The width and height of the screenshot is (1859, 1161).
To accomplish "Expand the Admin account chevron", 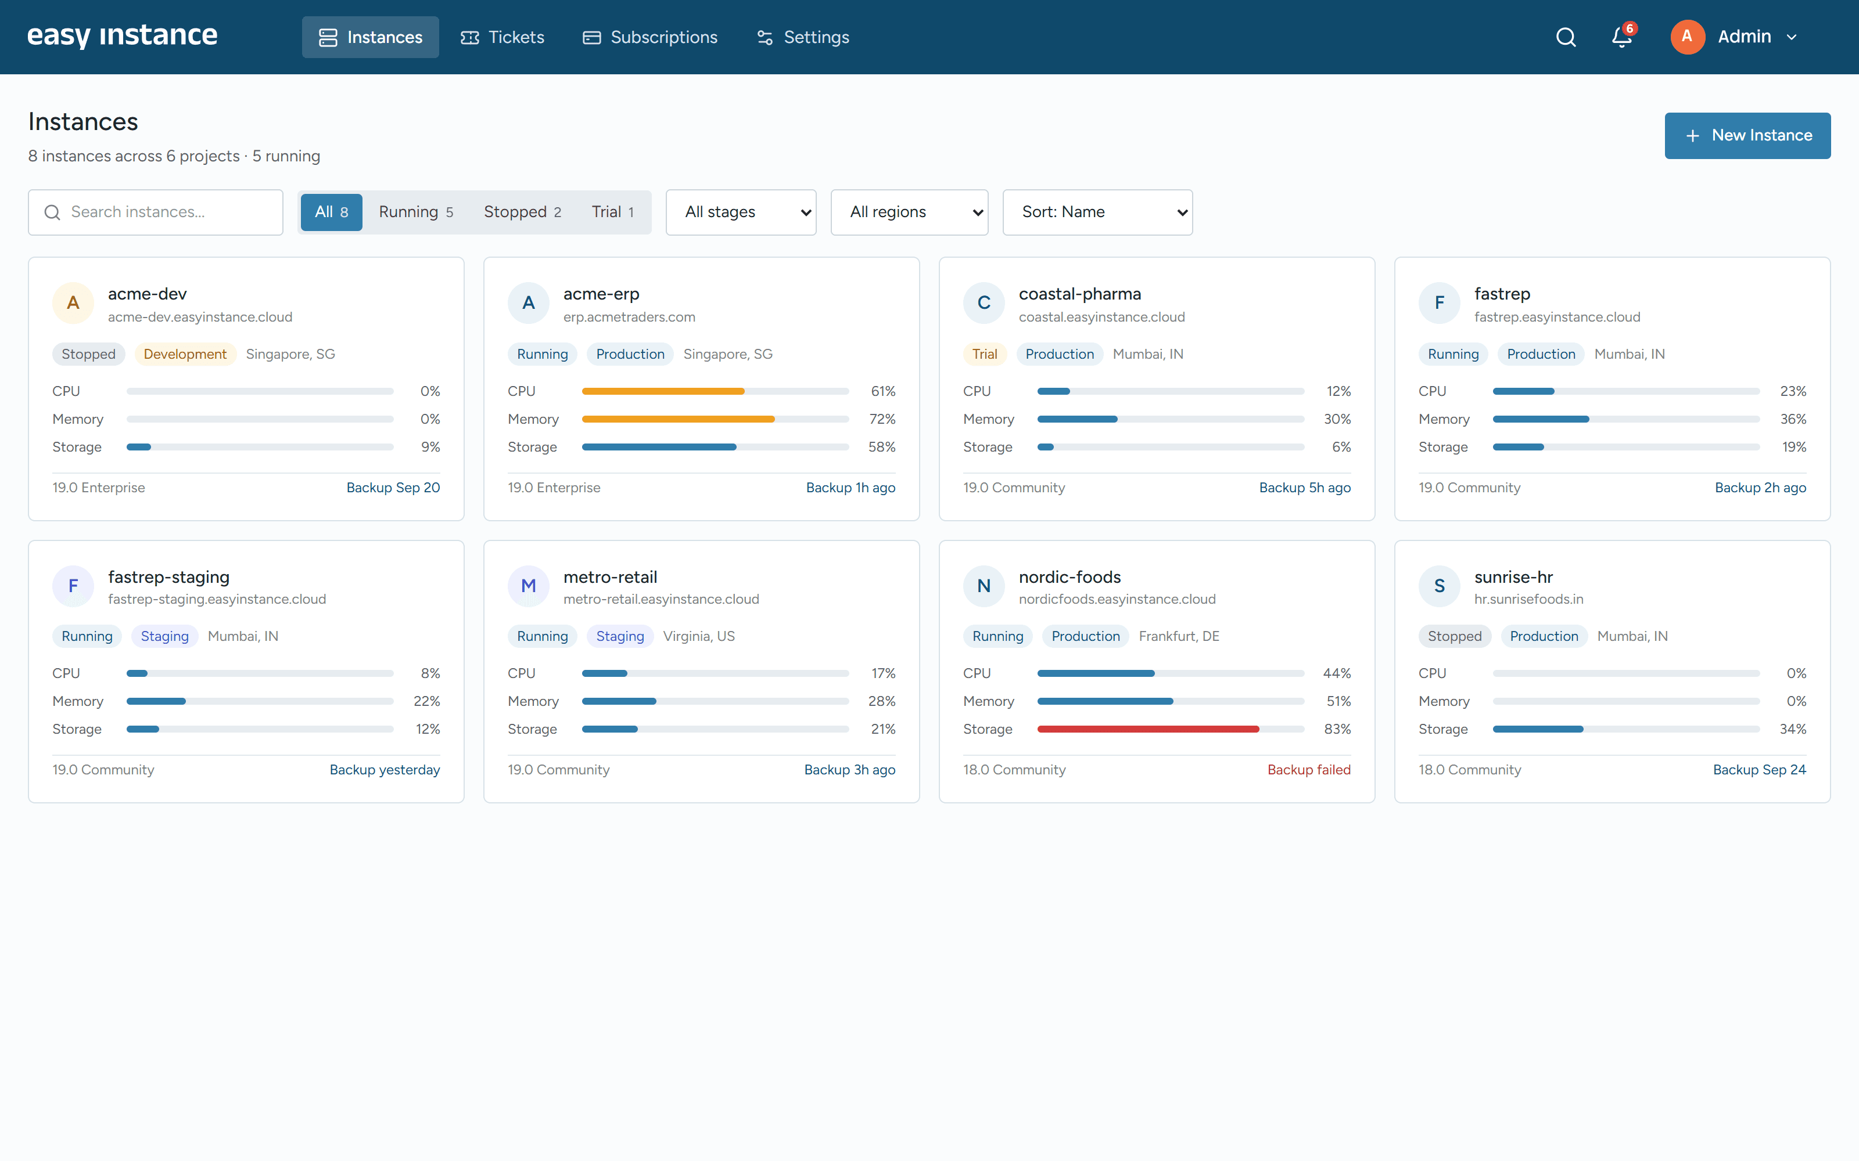I will [1792, 37].
